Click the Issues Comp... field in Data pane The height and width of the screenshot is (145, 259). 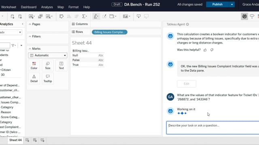coord(11,102)
